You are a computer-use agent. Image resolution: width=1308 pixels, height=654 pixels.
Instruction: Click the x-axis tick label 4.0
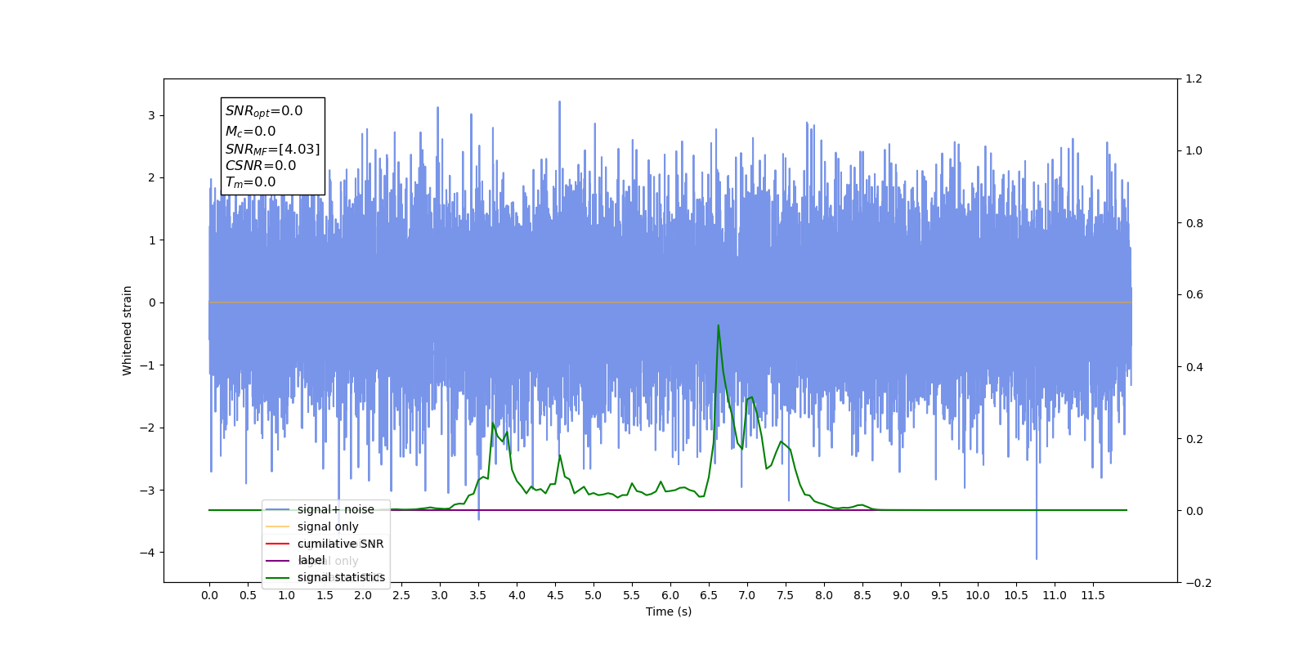517,595
